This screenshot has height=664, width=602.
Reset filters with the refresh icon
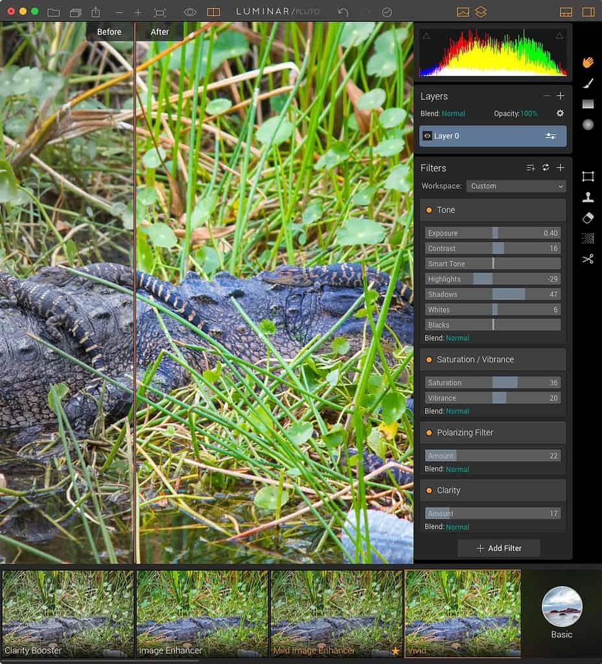pyautogui.click(x=546, y=167)
